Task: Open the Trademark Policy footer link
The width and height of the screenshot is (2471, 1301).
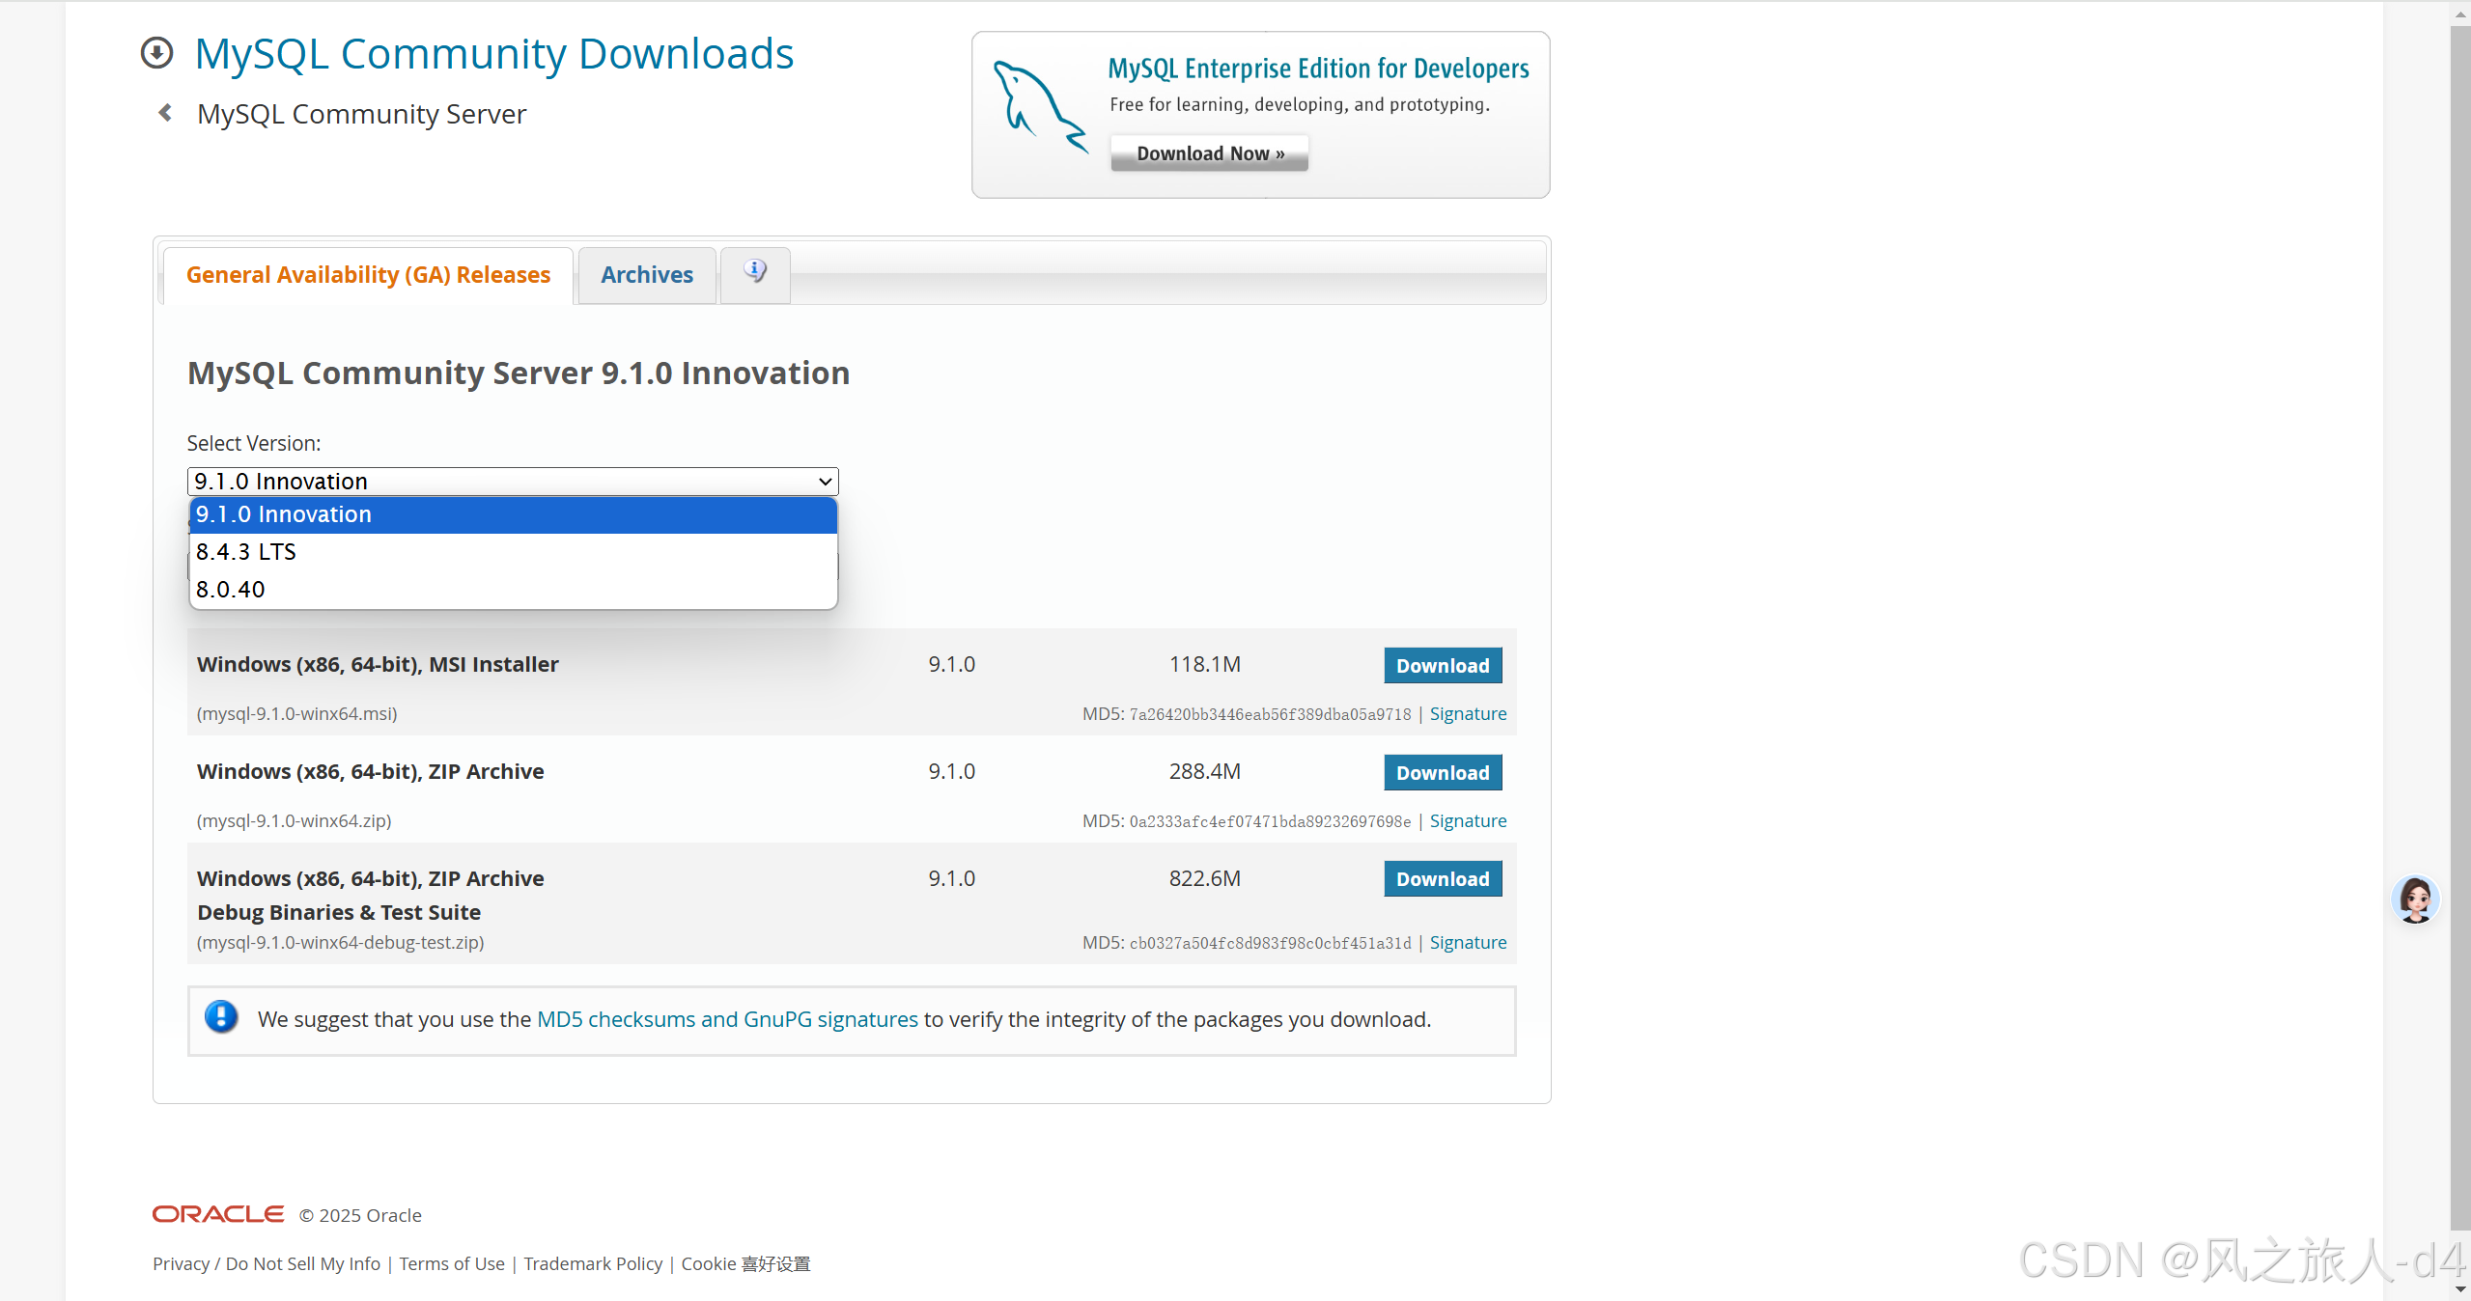Action: (x=593, y=1264)
